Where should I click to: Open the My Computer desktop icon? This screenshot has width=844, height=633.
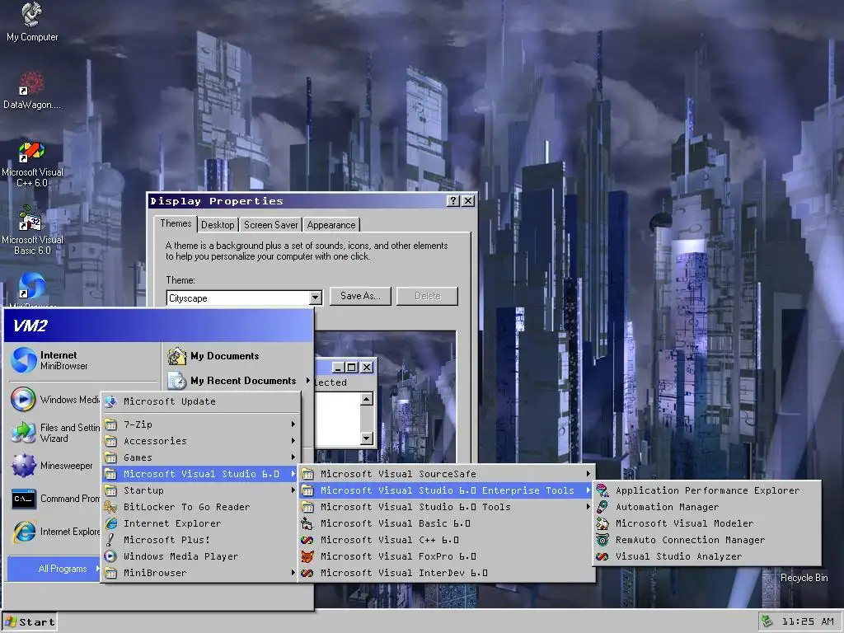tap(32, 21)
